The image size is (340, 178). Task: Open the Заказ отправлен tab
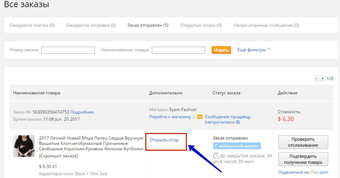point(148,25)
